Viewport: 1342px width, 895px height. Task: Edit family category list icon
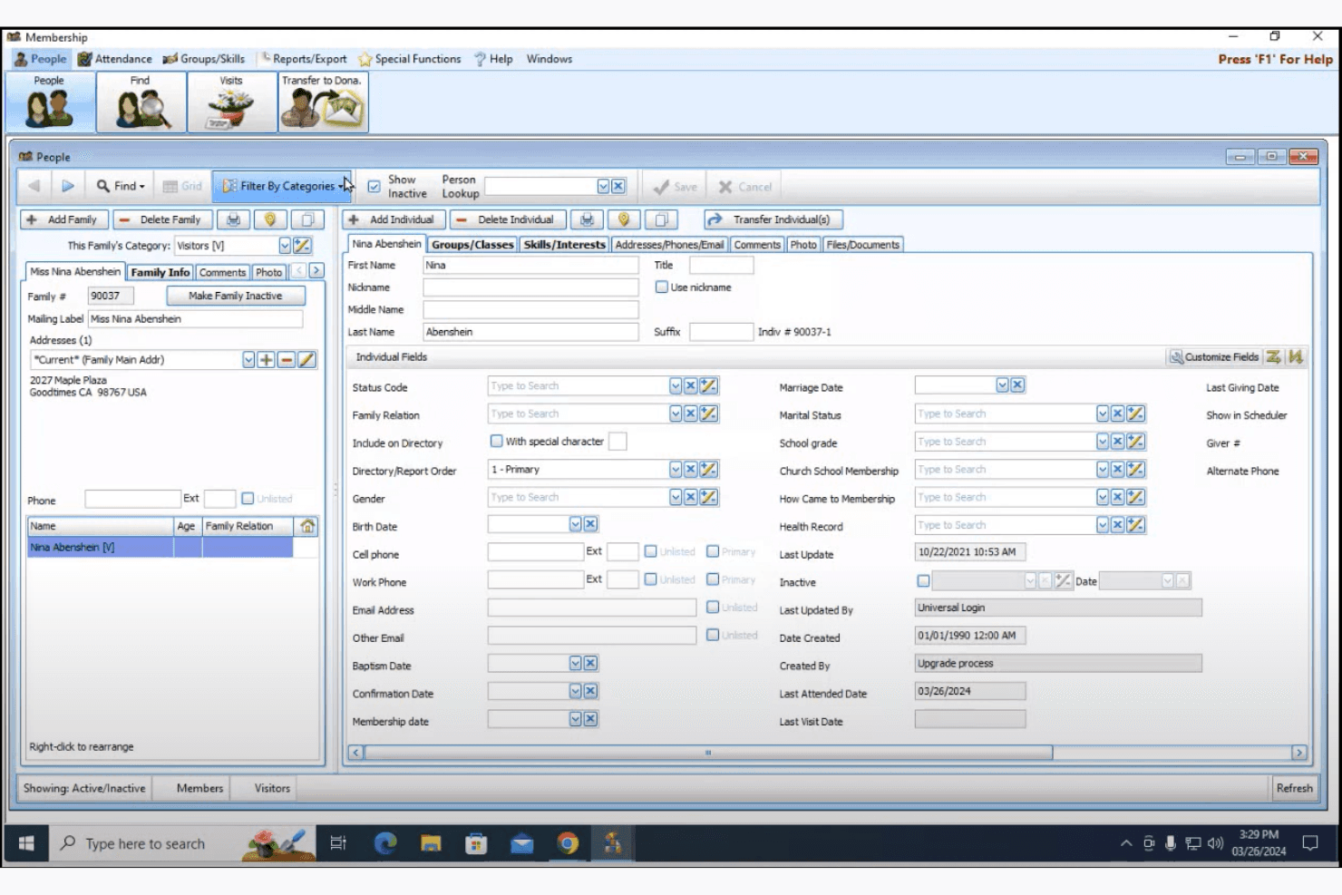coord(302,246)
